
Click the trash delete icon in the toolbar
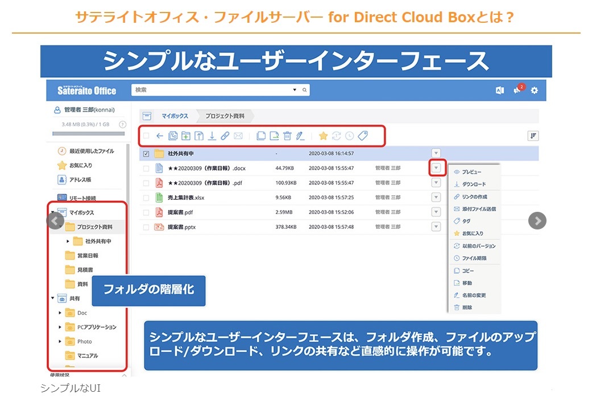(x=287, y=136)
